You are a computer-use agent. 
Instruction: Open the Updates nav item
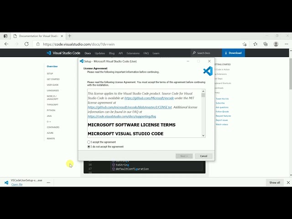pos(100,53)
